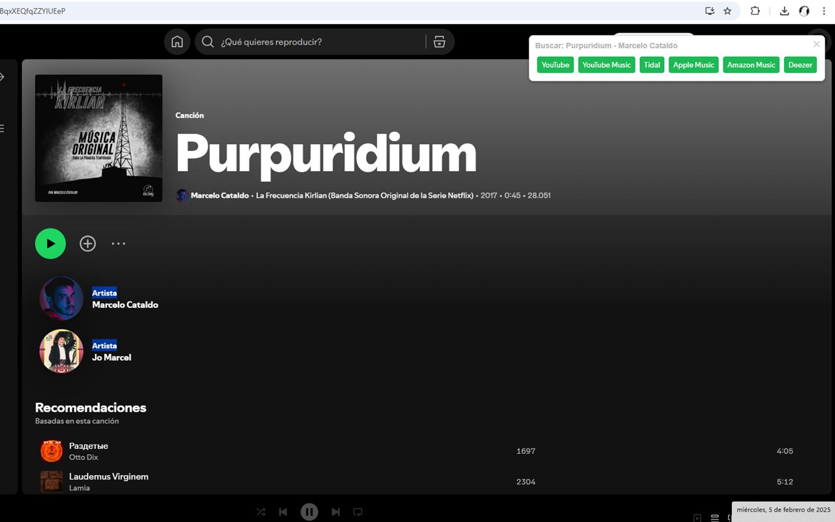Open the Browse icon beside search
The width and height of the screenshot is (835, 522).
(439, 42)
